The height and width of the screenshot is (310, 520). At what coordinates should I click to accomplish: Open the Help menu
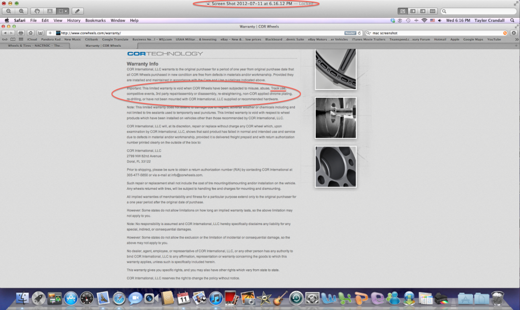134,20
